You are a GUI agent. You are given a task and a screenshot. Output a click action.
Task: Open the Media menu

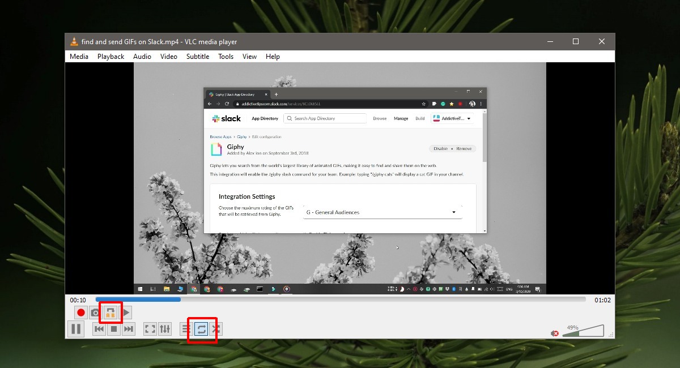click(79, 57)
